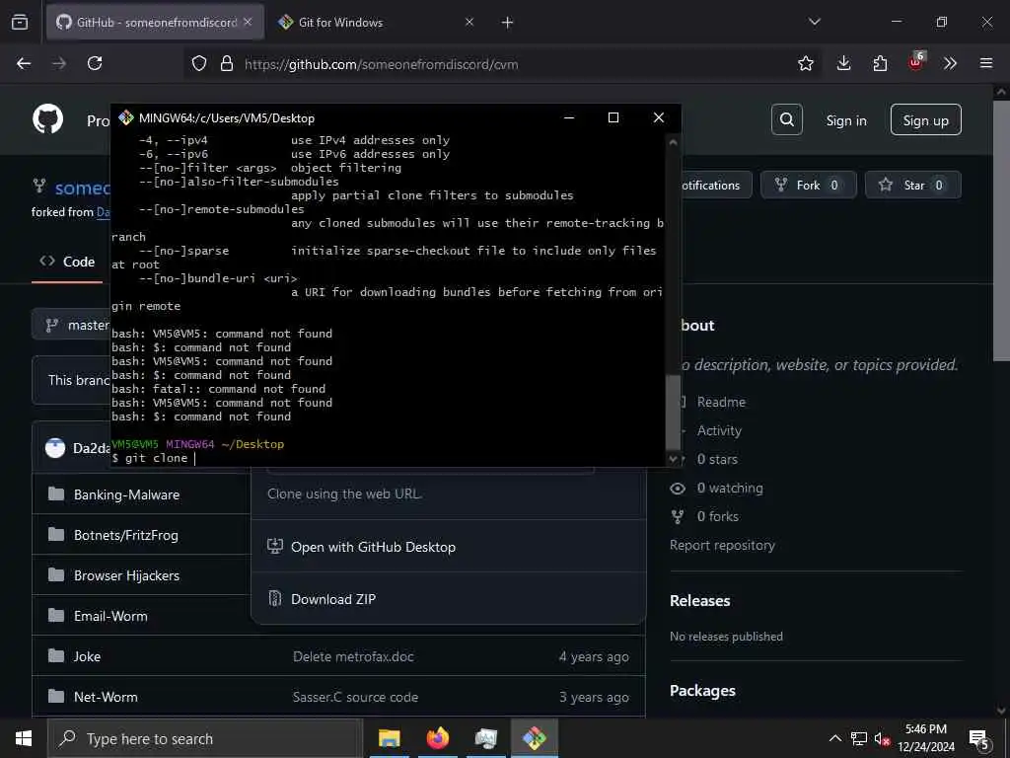Click the terminal scrollbar down arrow

[x=673, y=459]
